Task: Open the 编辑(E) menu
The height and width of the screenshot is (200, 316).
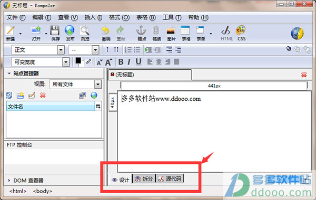Action: (x=42, y=17)
